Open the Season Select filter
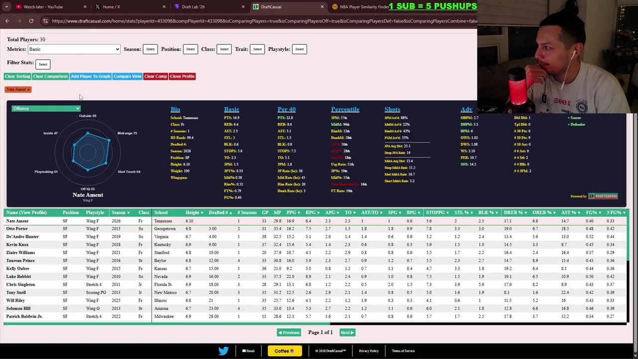Screen dimensions: 638x359 pyautogui.click(x=150, y=49)
